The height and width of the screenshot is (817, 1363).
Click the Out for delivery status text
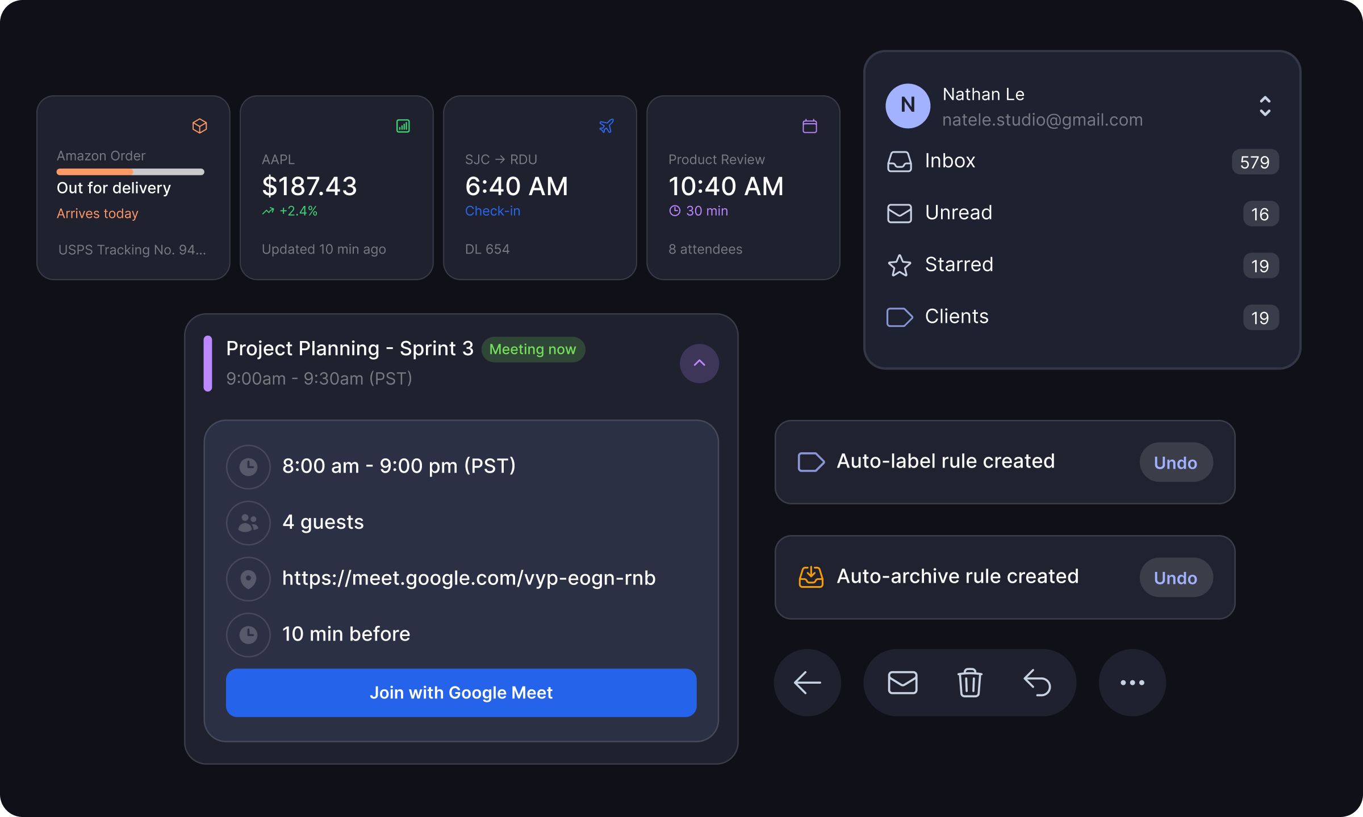[114, 188]
